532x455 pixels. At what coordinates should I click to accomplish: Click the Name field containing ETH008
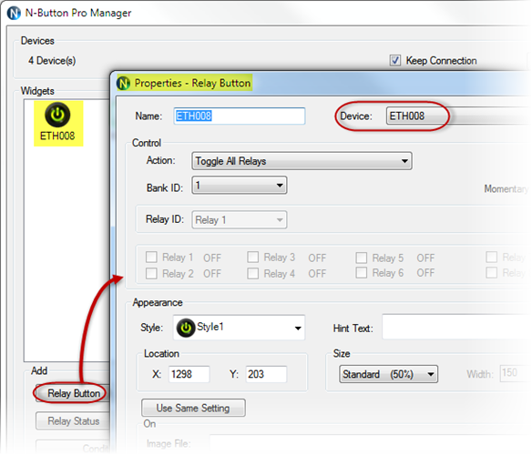pos(240,116)
